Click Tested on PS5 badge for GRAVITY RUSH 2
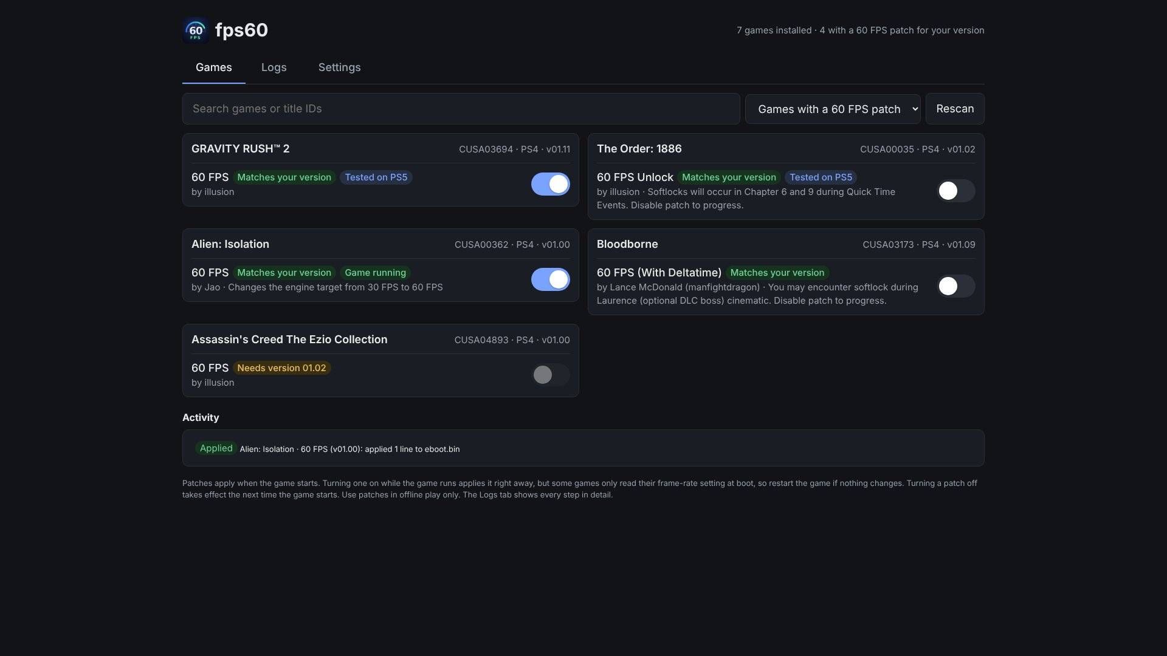This screenshot has width=1167, height=656. (376, 177)
